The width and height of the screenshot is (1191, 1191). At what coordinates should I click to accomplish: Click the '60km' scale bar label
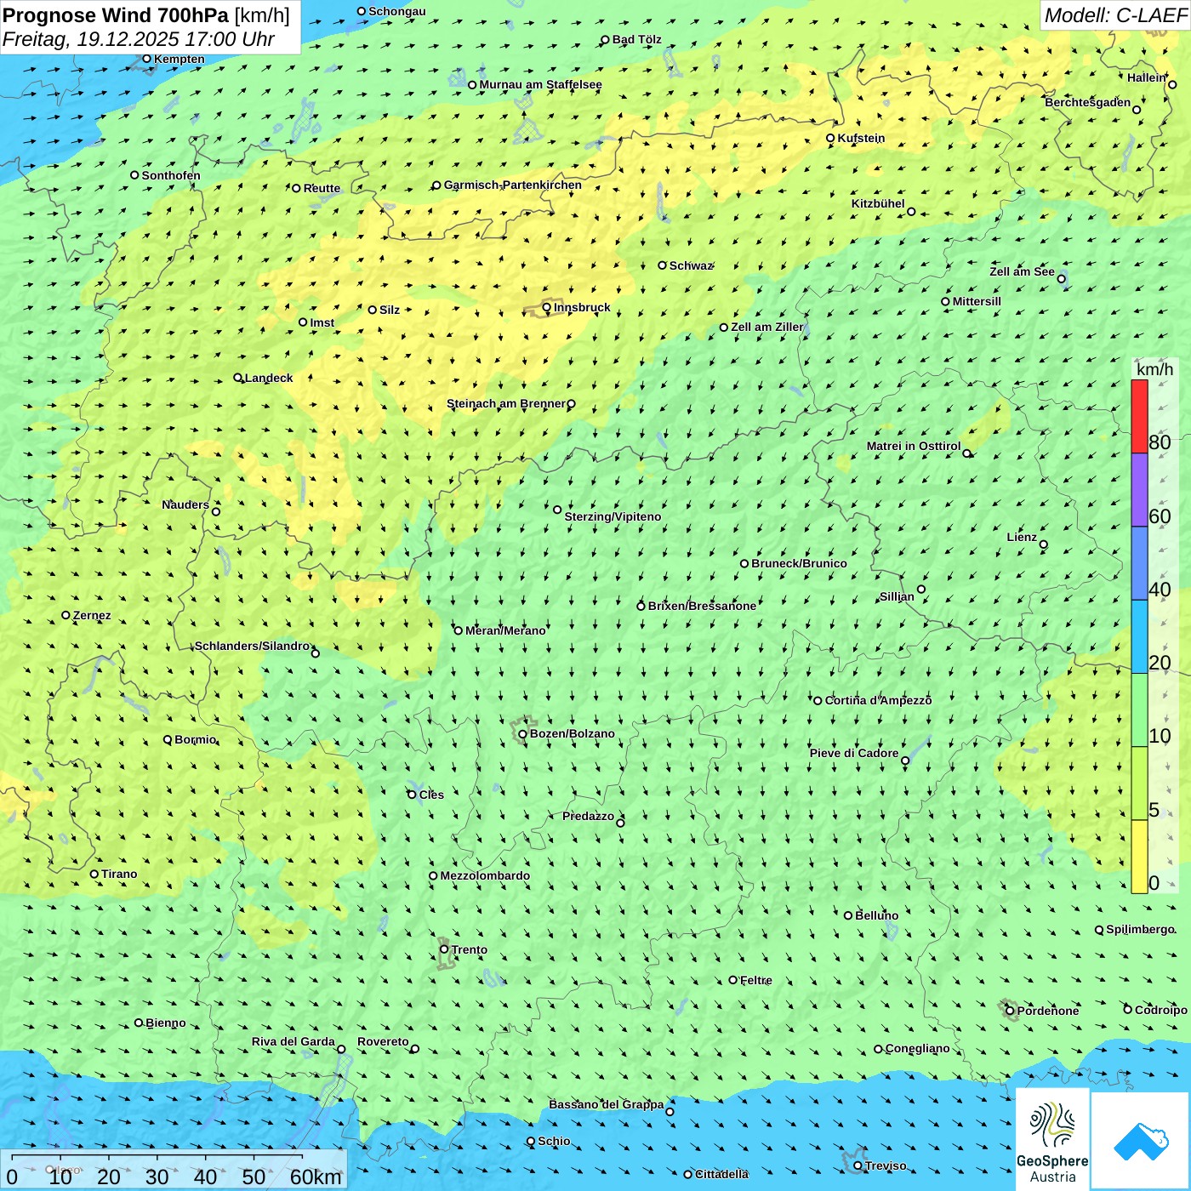[316, 1177]
